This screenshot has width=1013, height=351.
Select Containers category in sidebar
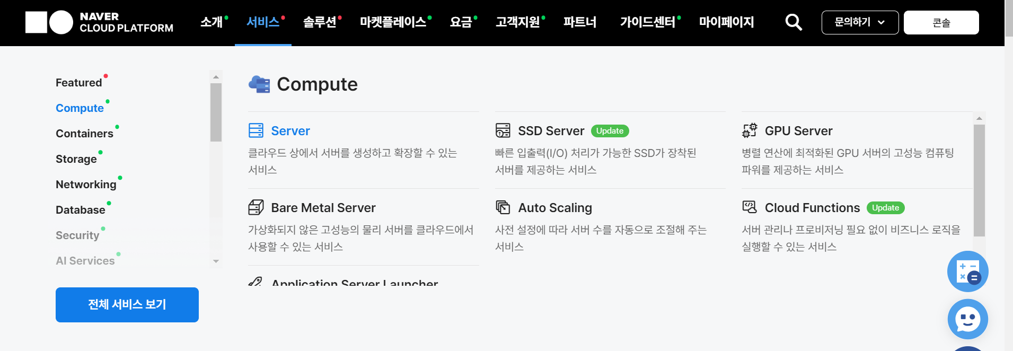[84, 134]
